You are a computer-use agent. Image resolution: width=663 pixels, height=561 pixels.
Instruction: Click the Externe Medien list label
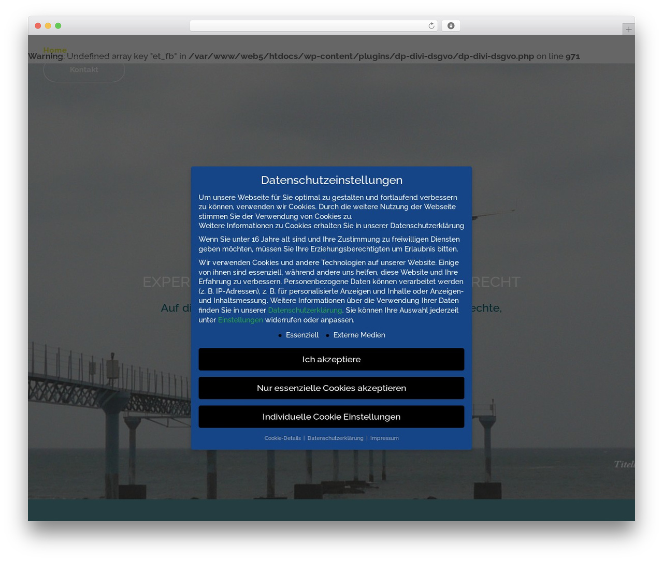pos(359,335)
